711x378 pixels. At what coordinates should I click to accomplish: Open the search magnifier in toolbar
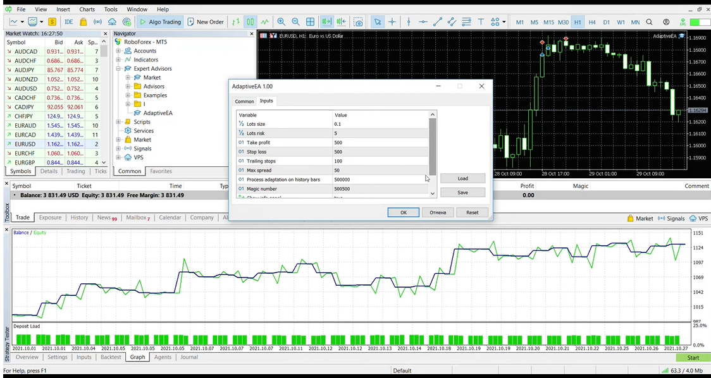click(x=649, y=21)
